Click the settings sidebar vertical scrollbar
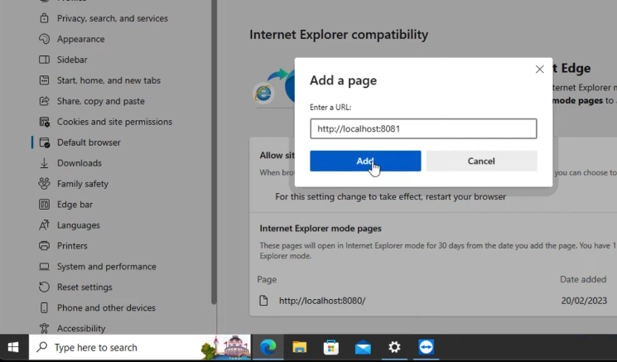Viewport: 617px width, 362px height. 214,152
